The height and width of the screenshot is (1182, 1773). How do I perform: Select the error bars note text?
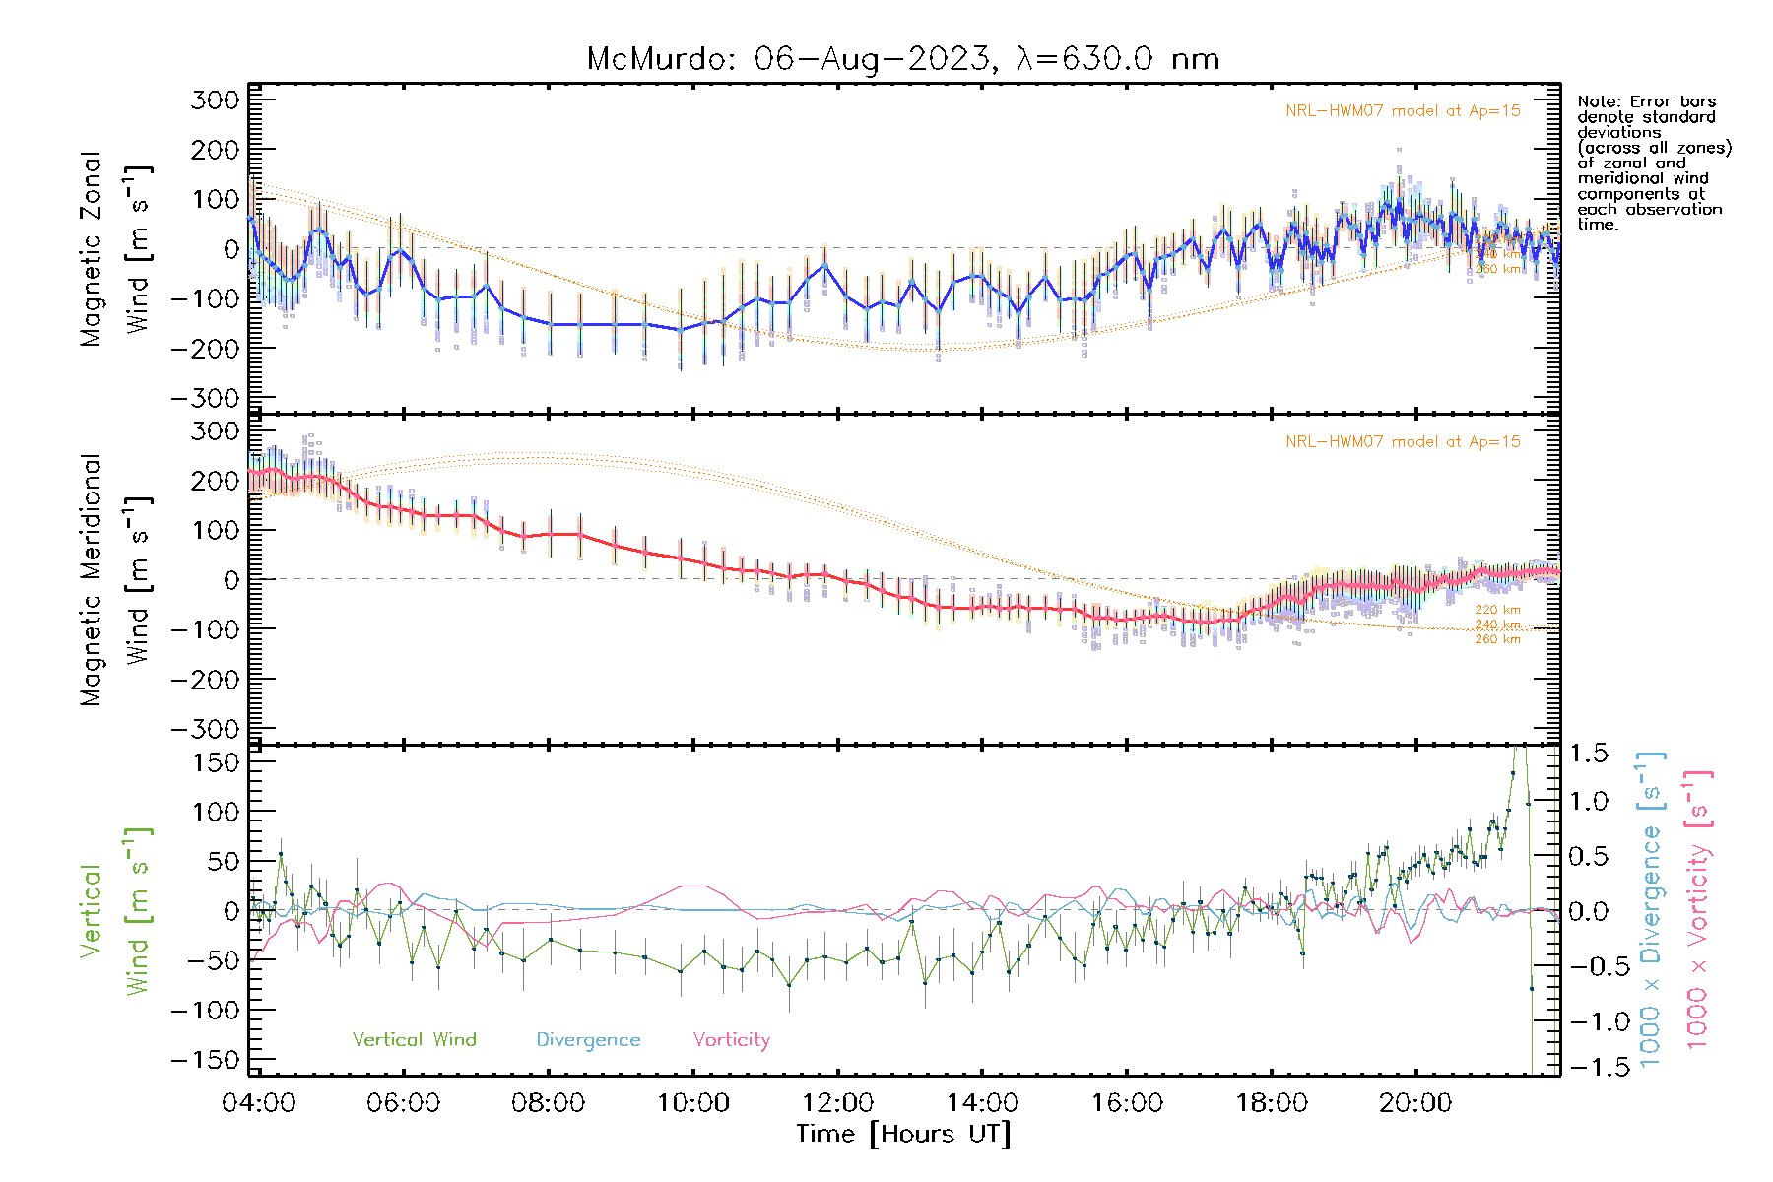tap(1653, 163)
